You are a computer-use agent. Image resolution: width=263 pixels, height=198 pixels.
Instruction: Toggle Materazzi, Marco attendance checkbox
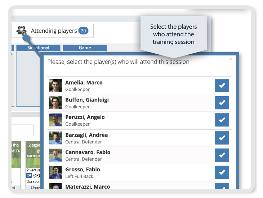[x=222, y=186]
